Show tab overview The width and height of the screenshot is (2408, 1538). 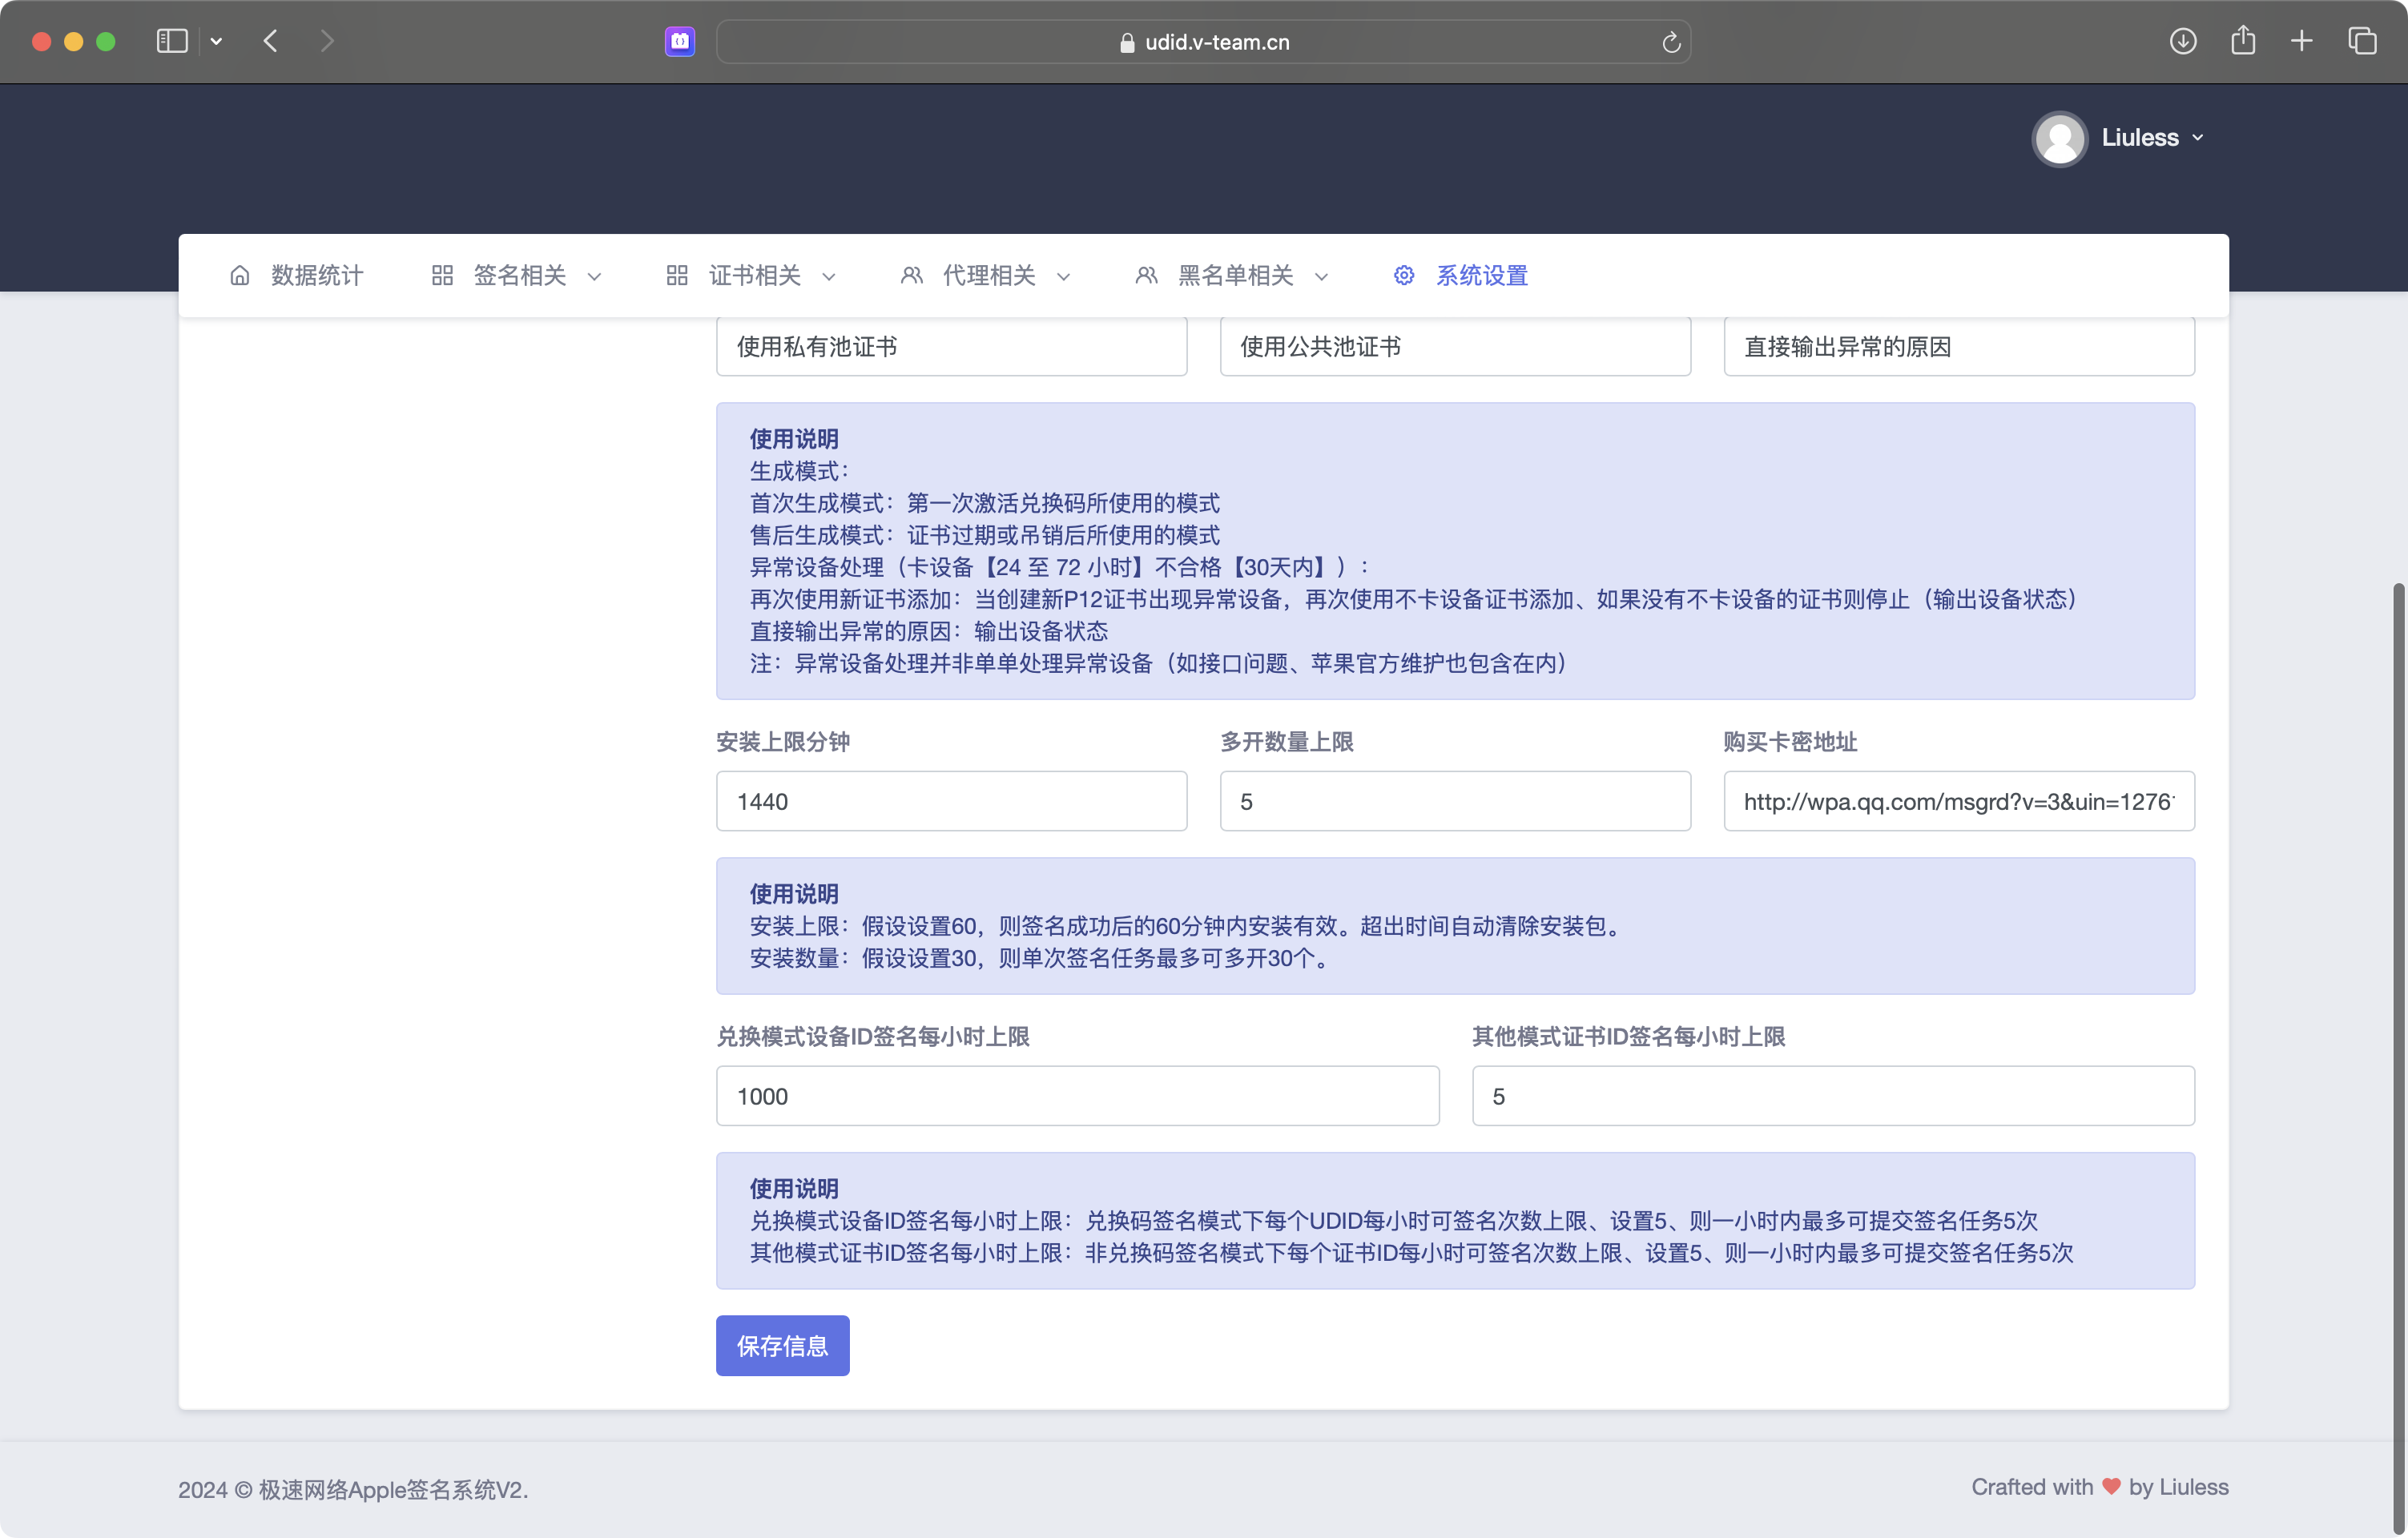pyautogui.click(x=2362, y=41)
